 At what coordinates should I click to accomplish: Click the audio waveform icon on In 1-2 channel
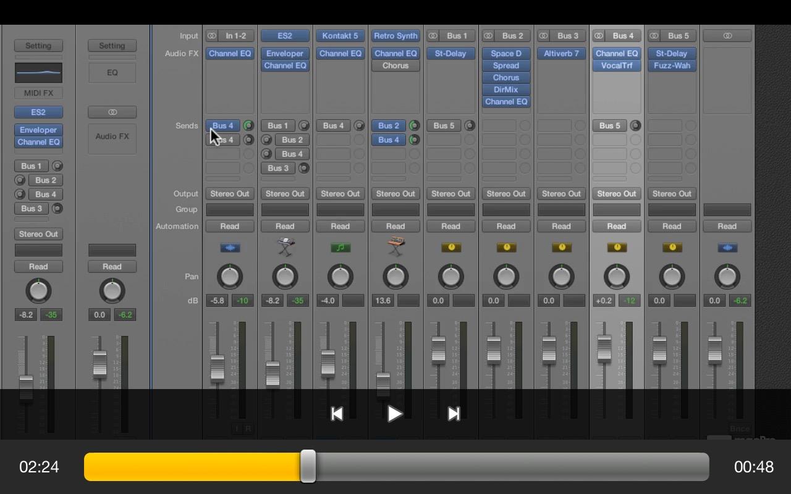[230, 248]
